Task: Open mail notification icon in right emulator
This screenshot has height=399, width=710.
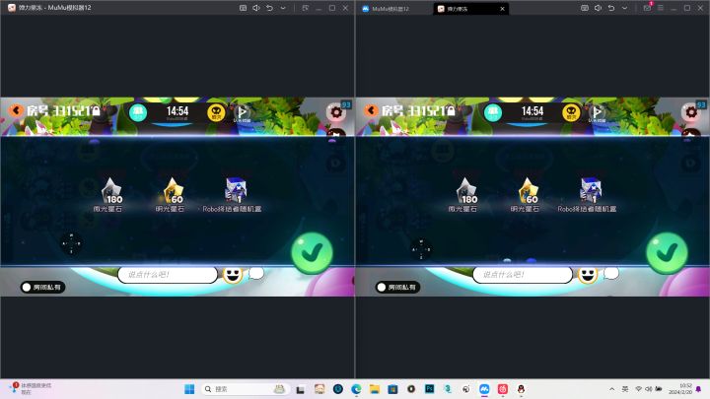Action: pos(647,8)
